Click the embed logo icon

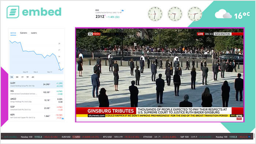[13, 12]
